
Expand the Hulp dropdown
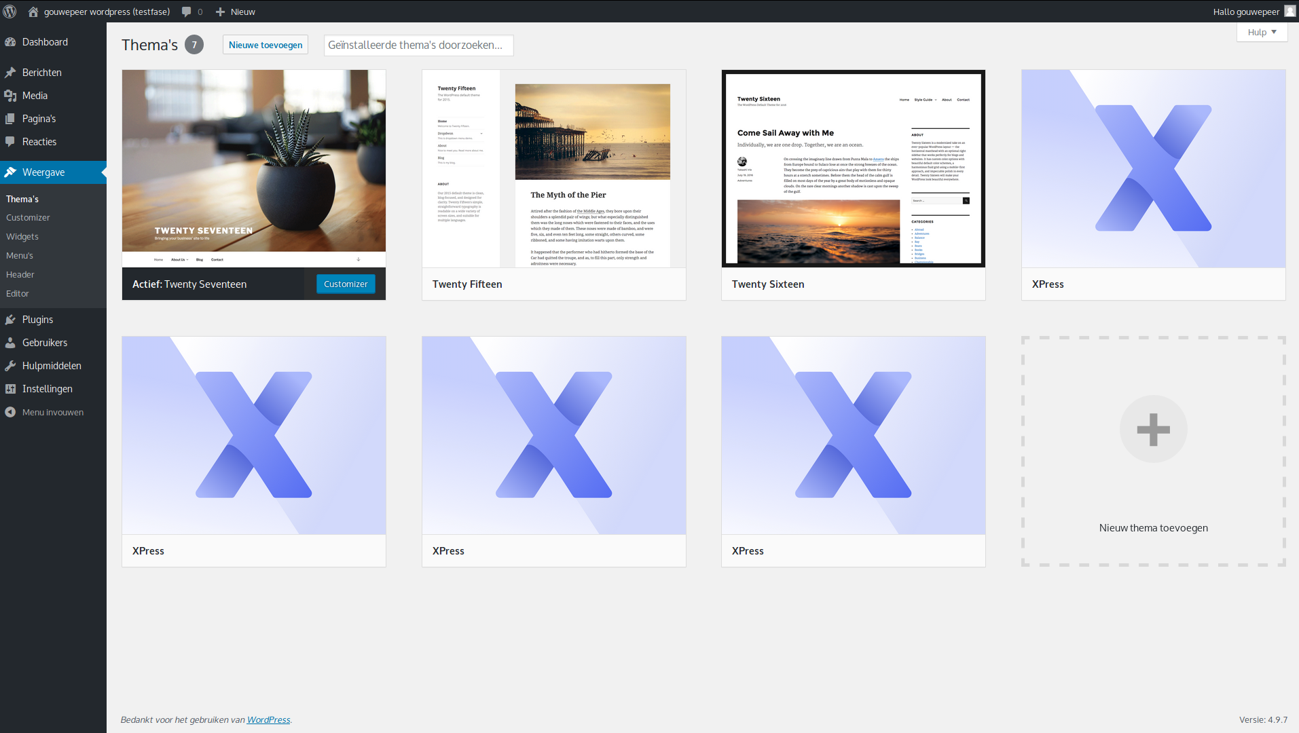tap(1261, 32)
